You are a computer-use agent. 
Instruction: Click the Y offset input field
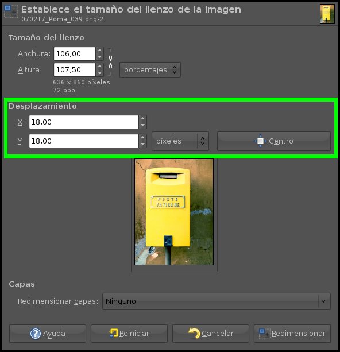click(84, 141)
